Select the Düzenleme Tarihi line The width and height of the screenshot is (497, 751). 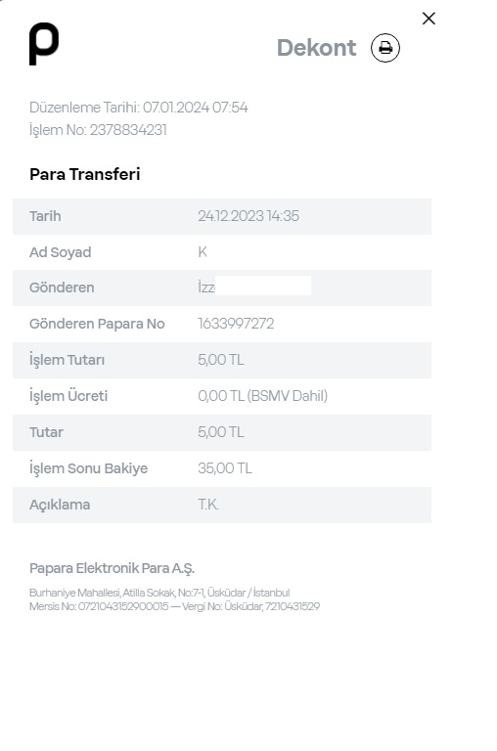pyautogui.click(x=139, y=108)
